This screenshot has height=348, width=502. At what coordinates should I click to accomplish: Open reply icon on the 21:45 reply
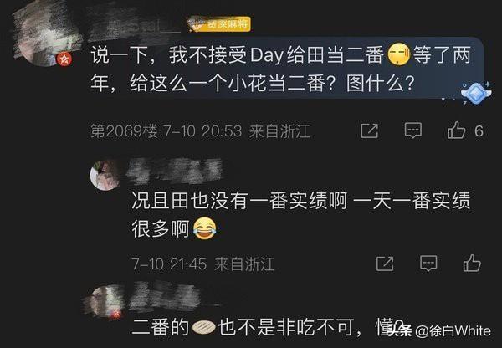tap(428, 264)
